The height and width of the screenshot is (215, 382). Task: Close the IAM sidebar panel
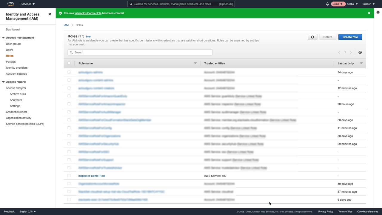click(x=50, y=14)
